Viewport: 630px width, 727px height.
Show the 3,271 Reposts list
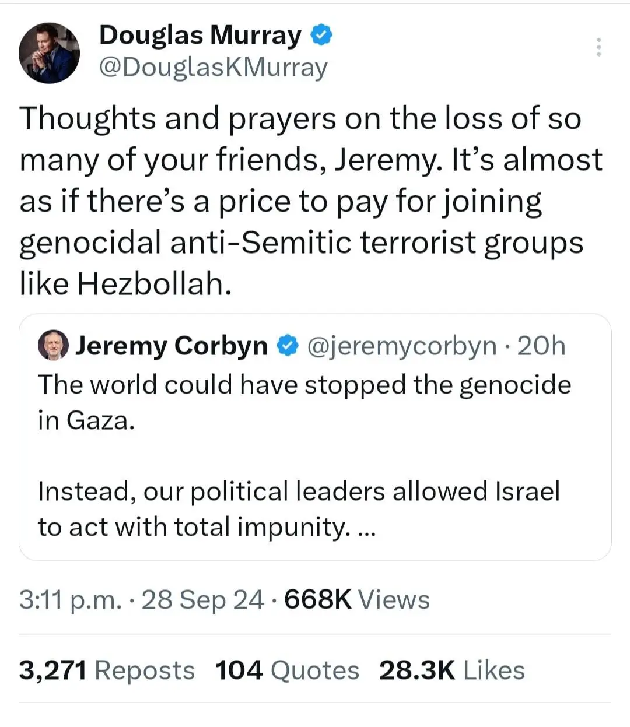point(107,670)
